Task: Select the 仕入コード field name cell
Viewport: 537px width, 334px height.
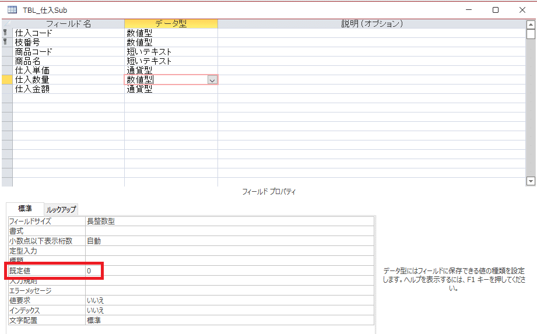Action: (x=68, y=33)
